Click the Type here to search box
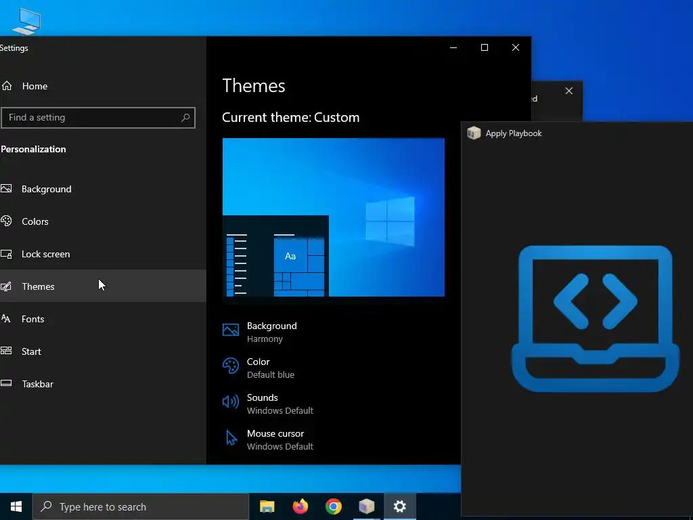This screenshot has width=693, height=520. 141,506
